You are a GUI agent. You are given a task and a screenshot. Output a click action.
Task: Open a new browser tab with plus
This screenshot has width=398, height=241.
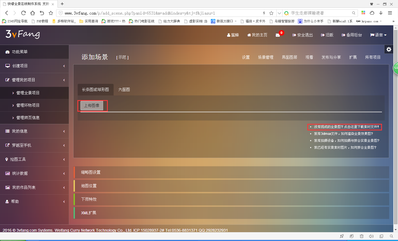click(x=62, y=4)
